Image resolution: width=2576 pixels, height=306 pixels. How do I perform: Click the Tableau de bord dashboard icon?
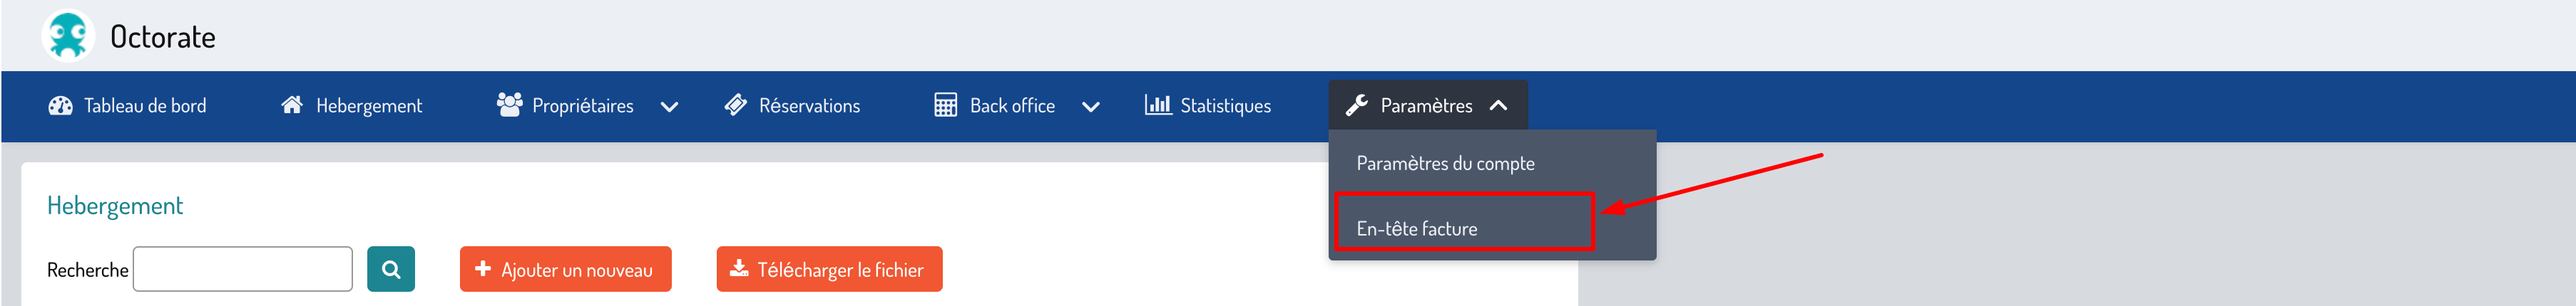60,105
